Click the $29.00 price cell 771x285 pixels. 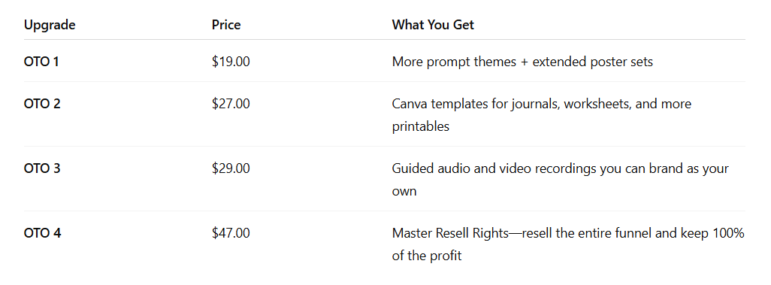pos(231,169)
